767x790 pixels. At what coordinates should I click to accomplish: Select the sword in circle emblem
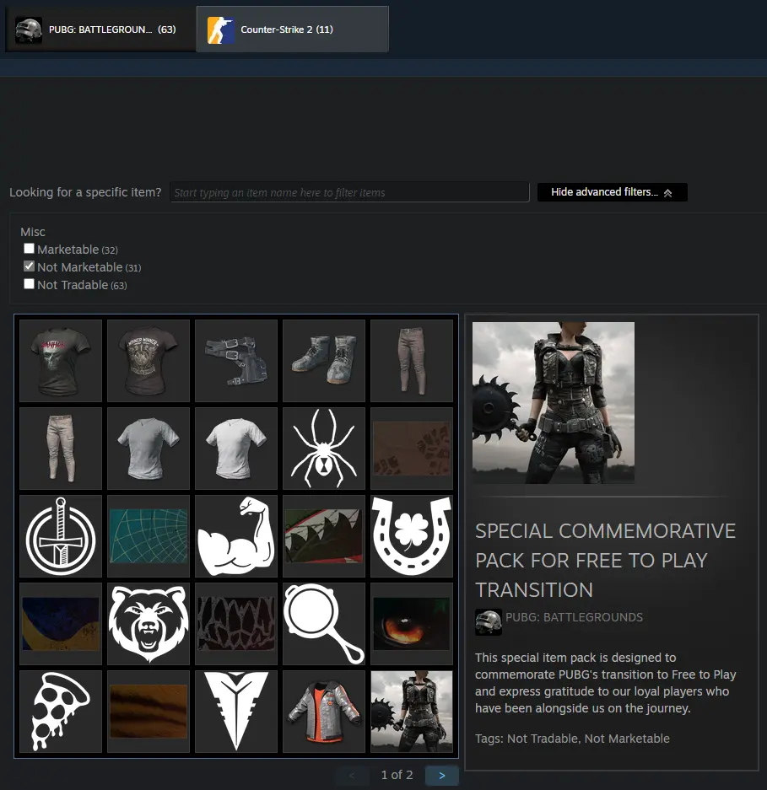tap(61, 536)
